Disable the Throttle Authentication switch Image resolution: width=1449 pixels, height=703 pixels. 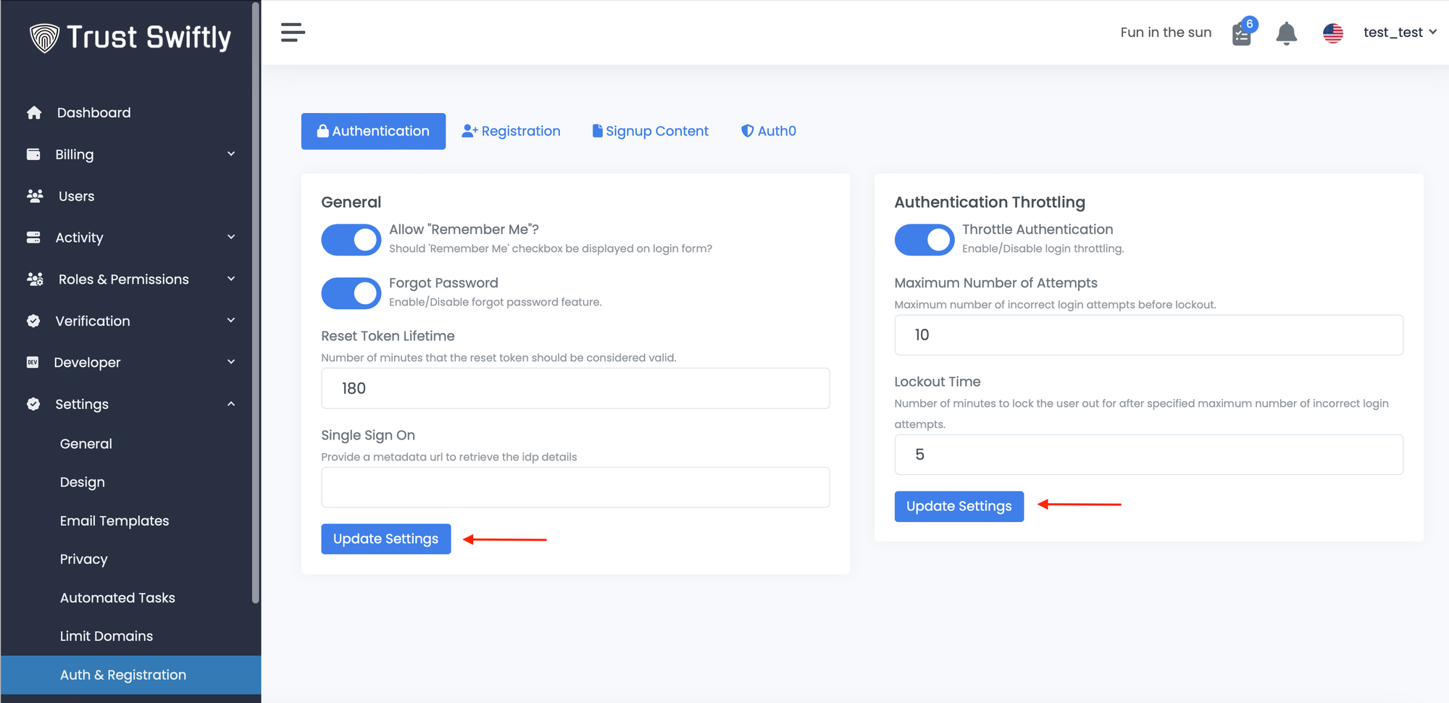coord(924,240)
